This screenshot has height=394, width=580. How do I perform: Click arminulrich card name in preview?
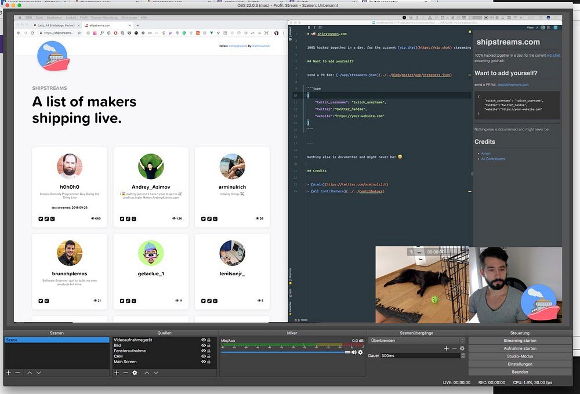point(233,187)
